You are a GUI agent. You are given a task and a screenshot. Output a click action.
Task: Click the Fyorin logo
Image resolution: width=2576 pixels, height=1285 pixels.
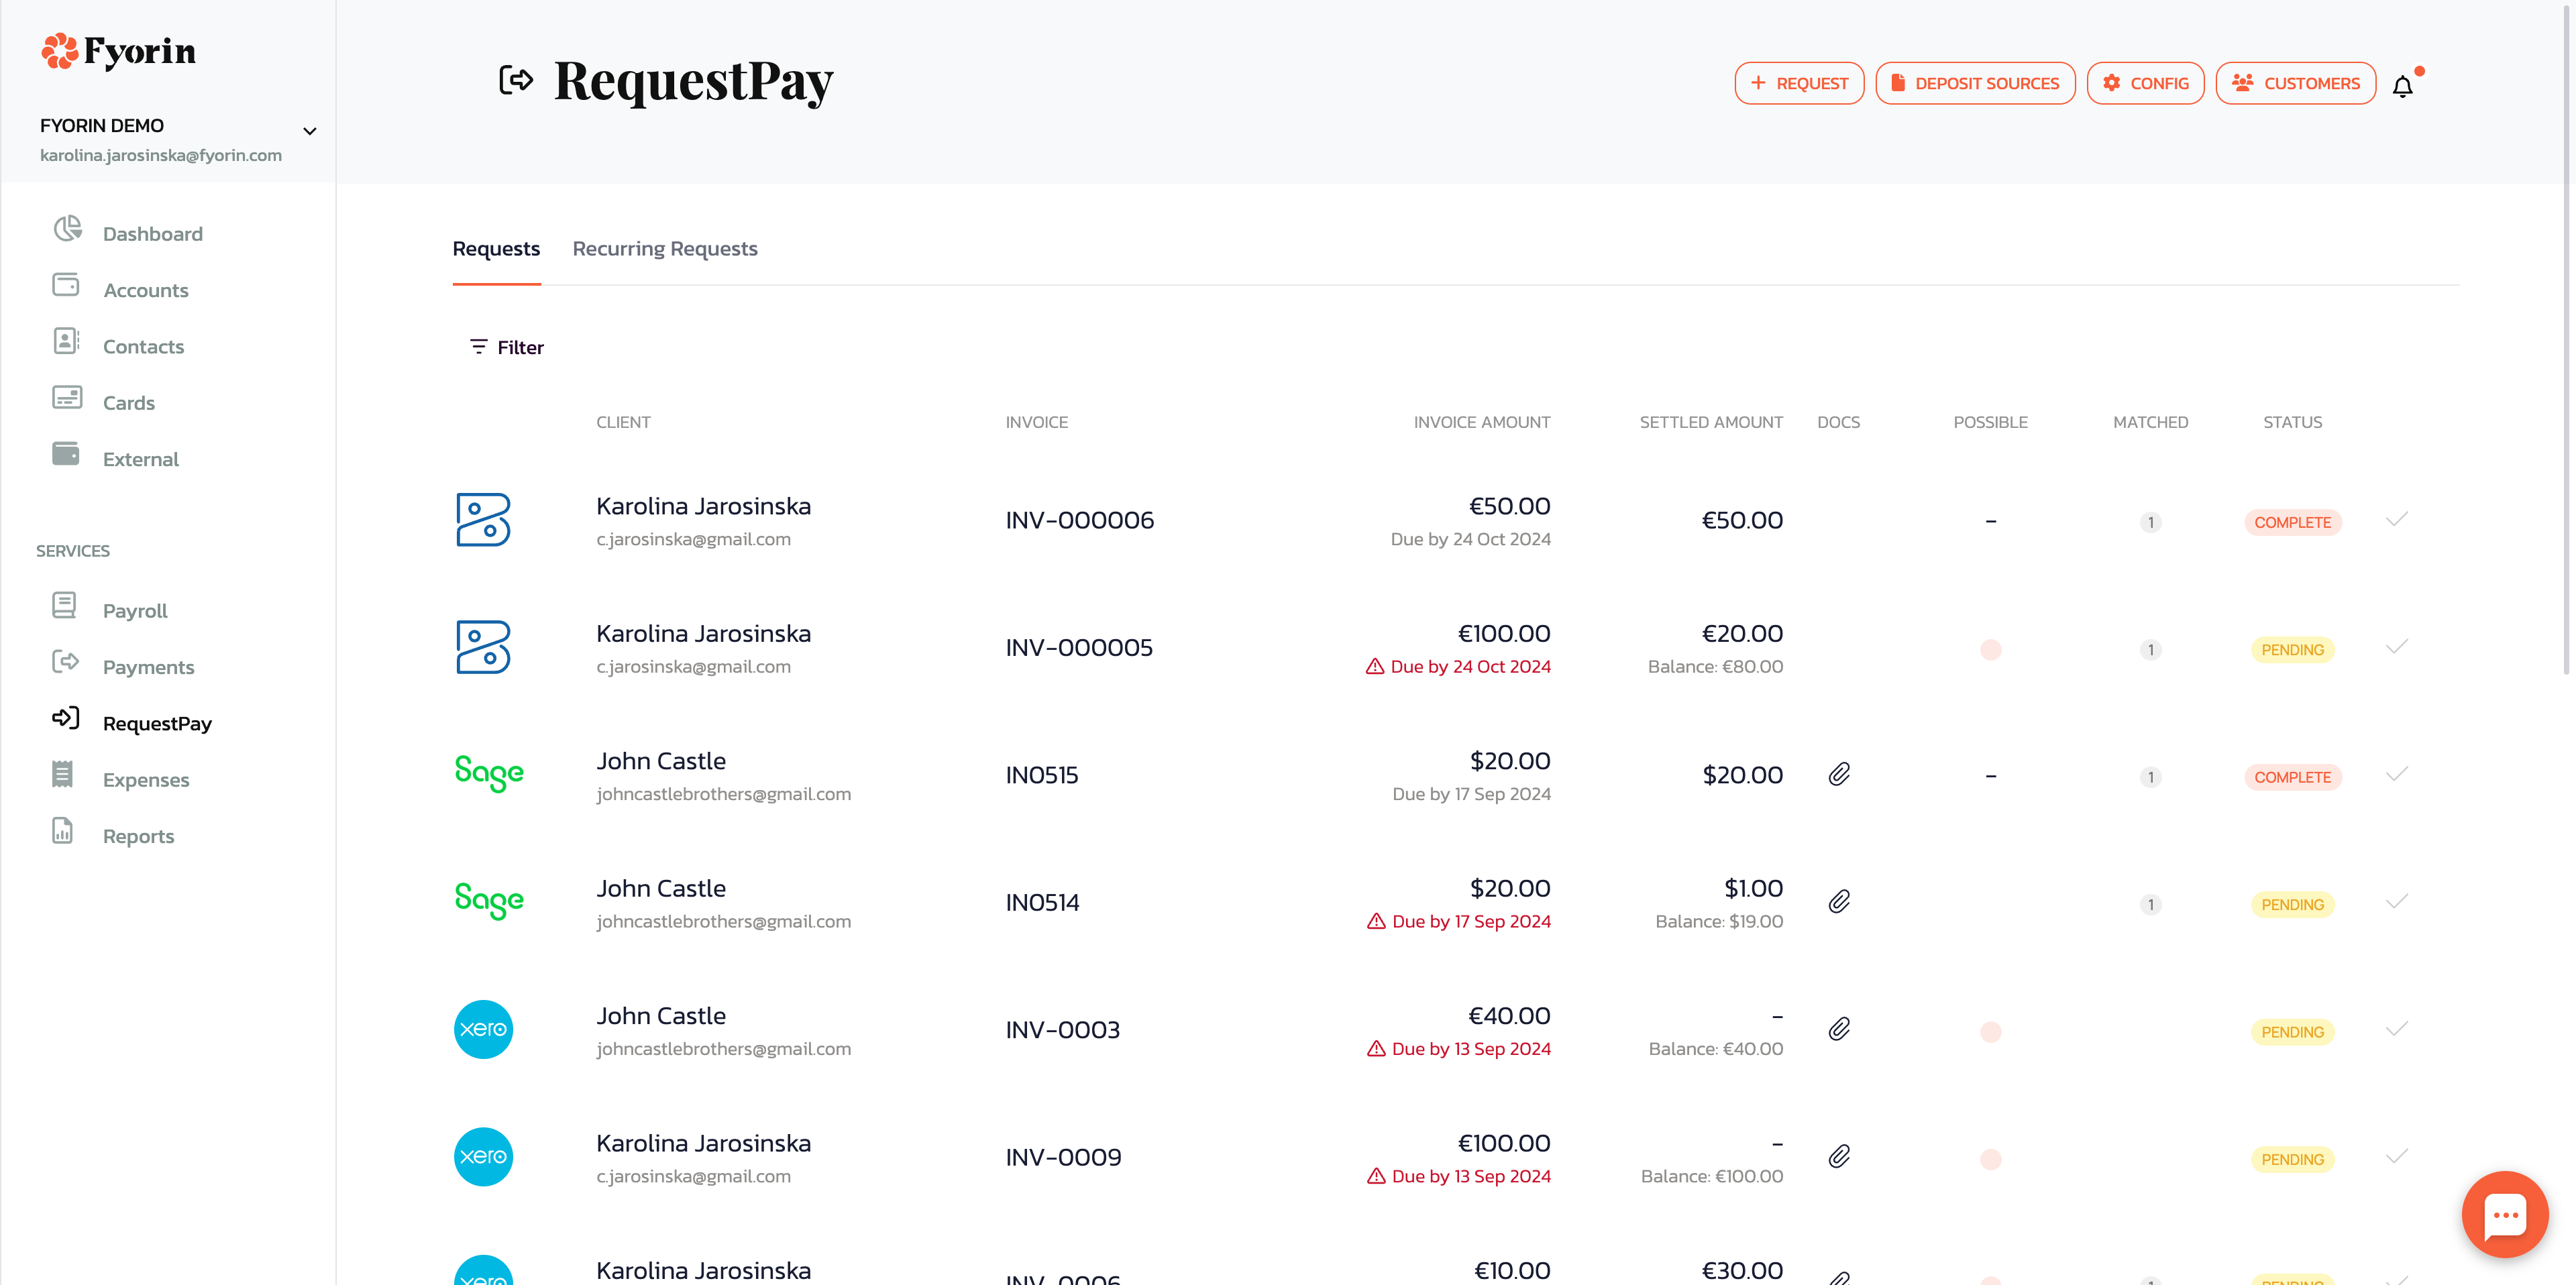tap(119, 51)
